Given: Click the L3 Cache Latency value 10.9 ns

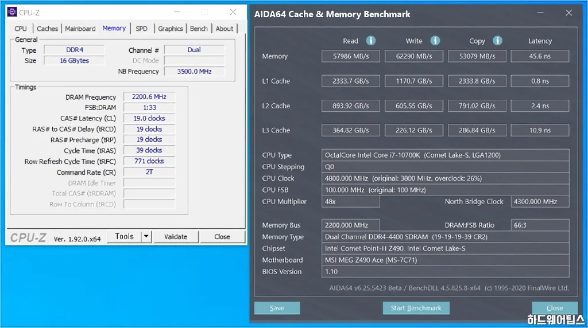Looking at the screenshot, I should point(540,130).
